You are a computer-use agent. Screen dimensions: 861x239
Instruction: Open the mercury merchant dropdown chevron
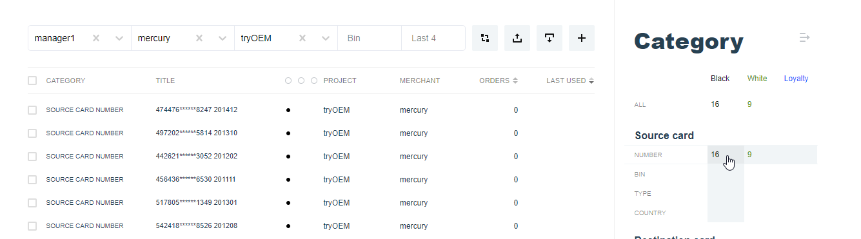tap(222, 38)
